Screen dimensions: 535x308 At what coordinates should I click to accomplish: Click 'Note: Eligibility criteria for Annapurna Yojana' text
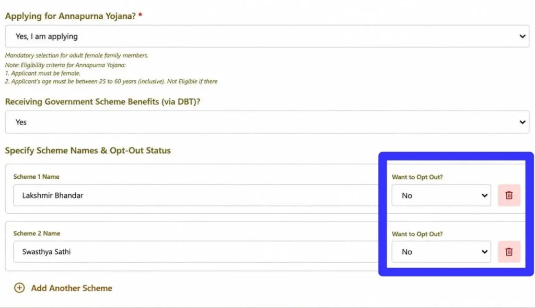tap(65, 65)
